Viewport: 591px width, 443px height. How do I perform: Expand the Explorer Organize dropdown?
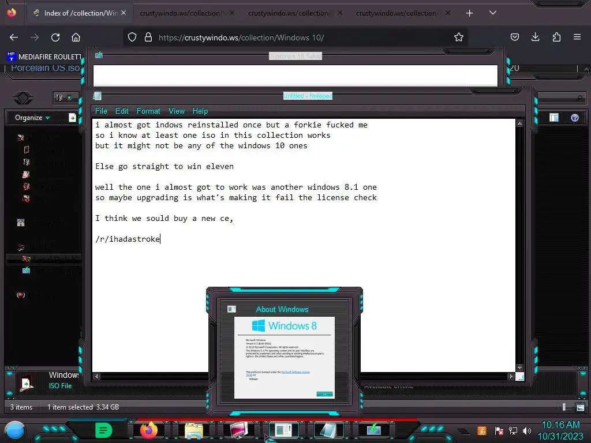(32, 118)
